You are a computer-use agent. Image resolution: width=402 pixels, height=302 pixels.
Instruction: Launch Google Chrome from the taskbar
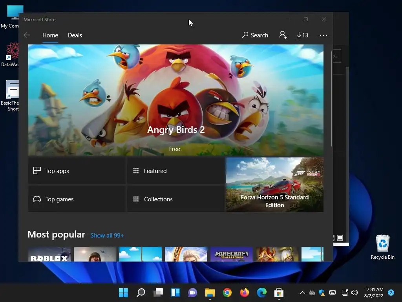click(227, 293)
